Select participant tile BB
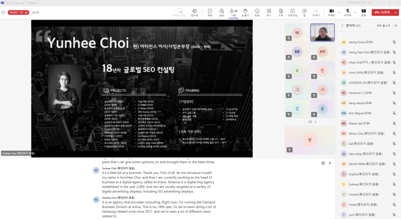 297,51
